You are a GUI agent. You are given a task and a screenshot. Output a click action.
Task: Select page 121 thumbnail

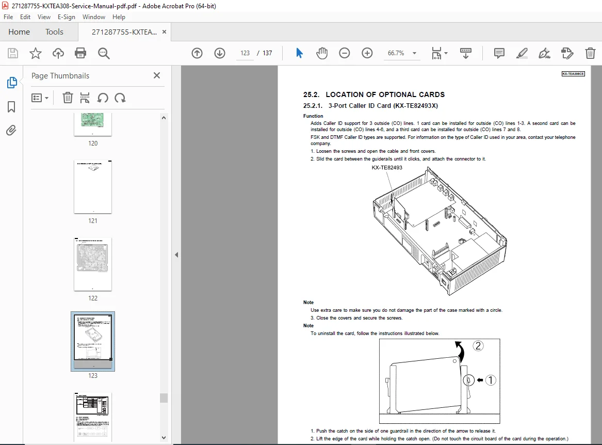click(x=92, y=186)
